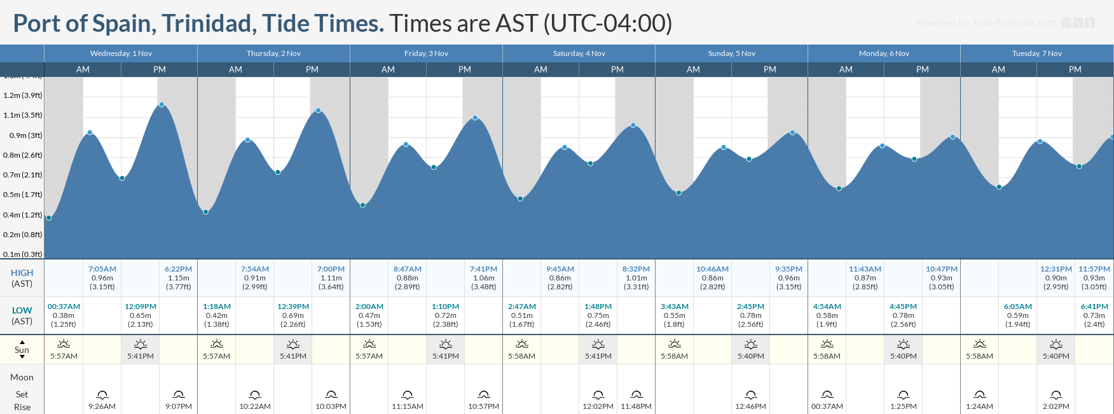Click the PM header under Monday, 6 Nov
Image resolution: width=1114 pixels, height=414 pixels.
point(922,69)
